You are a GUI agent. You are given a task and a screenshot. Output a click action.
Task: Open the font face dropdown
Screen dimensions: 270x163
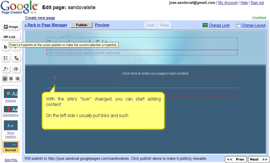click(x=6, y=69)
